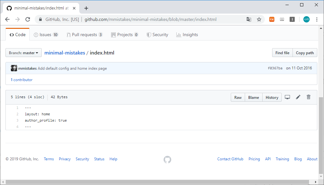Screen dimensions: 324x185
Task: Open the Help footer link
Action: [x=113, y=159]
